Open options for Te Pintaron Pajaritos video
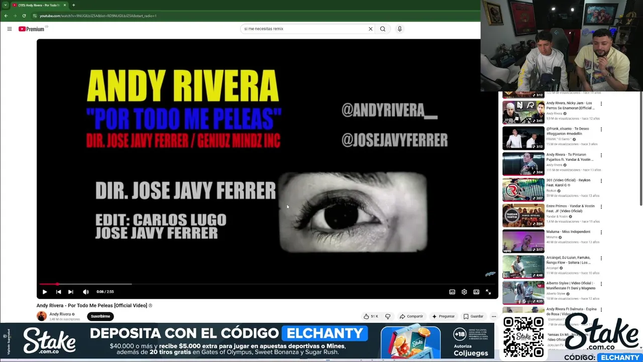 tap(601, 155)
